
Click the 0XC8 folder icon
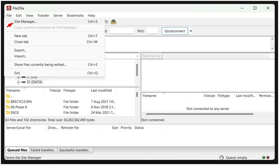tap(8, 112)
